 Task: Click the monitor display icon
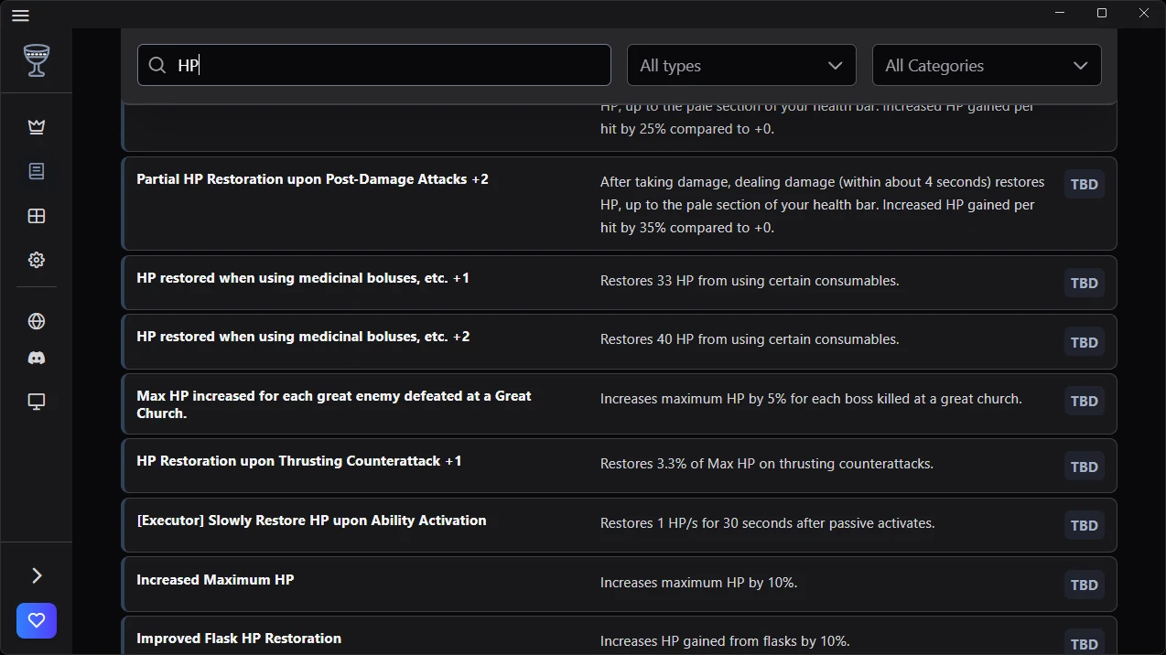pyautogui.click(x=37, y=402)
